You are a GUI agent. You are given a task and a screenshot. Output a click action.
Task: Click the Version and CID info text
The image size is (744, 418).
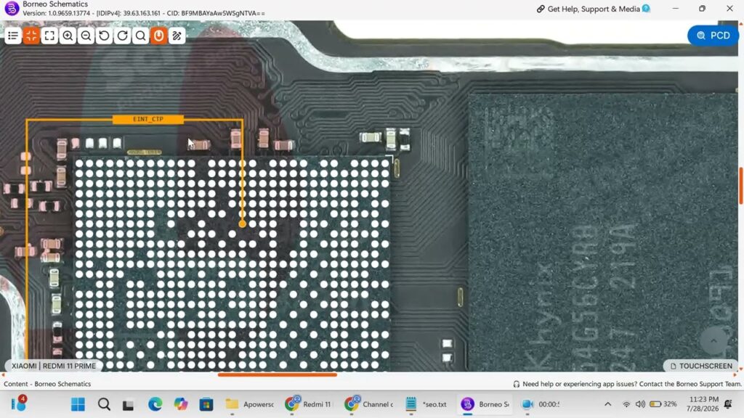pyautogui.click(x=144, y=13)
